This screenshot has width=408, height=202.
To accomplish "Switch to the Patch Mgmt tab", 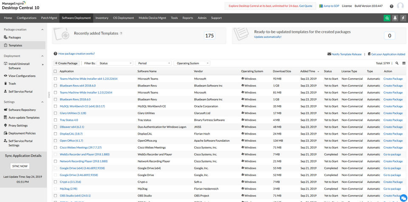I will click(x=49, y=18).
